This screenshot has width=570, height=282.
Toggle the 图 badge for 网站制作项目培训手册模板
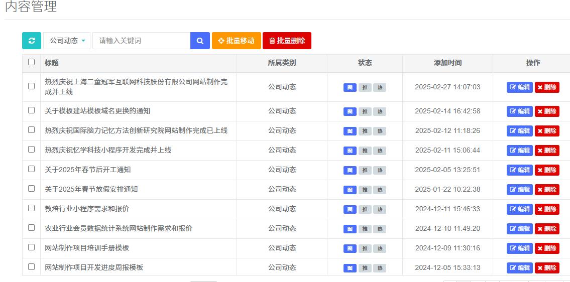[350, 248]
